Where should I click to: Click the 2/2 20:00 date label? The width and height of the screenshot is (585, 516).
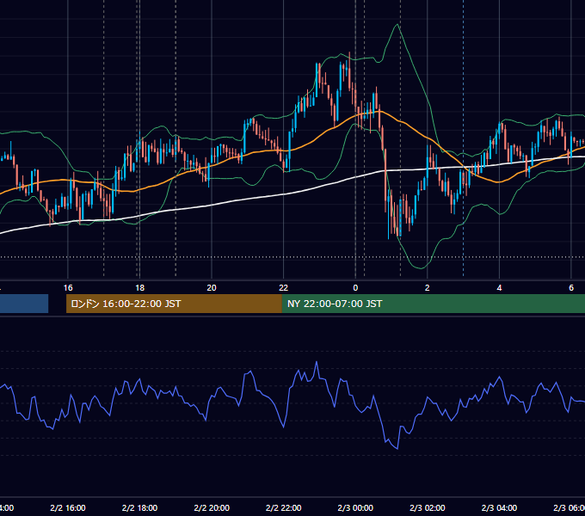(212, 507)
